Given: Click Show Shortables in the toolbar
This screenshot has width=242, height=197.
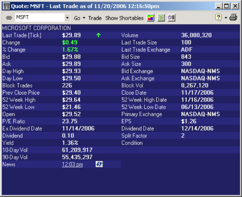Looking at the screenshot, I should pyautogui.click(x=124, y=18).
